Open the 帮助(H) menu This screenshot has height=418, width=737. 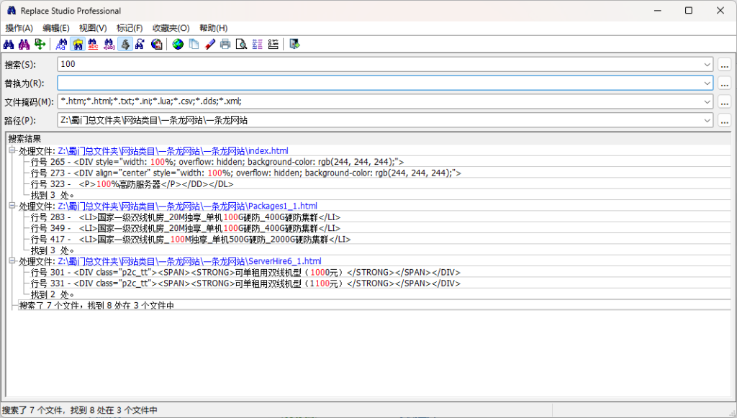tap(213, 28)
